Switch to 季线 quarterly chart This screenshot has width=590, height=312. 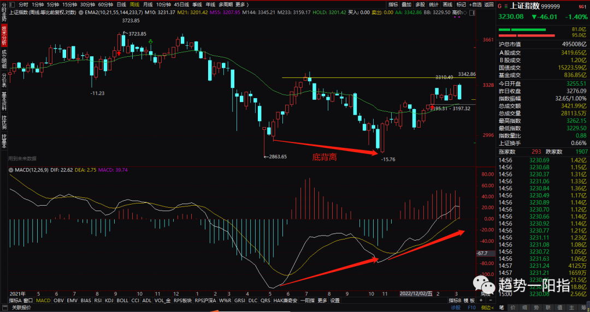point(197,4)
